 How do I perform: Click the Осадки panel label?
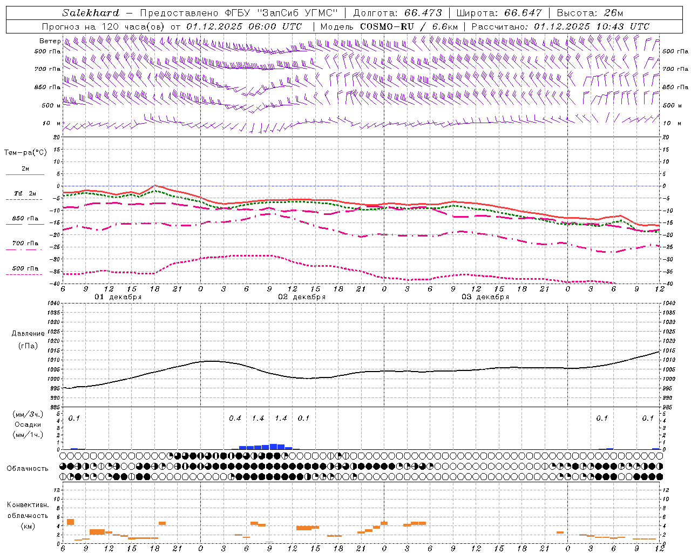coord(28,424)
